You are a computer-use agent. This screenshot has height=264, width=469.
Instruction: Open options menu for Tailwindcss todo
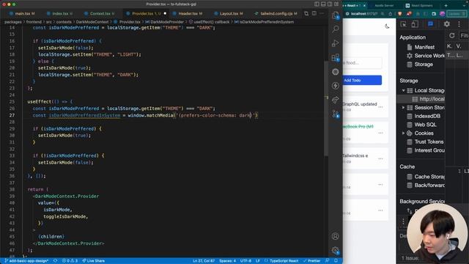click(x=380, y=158)
